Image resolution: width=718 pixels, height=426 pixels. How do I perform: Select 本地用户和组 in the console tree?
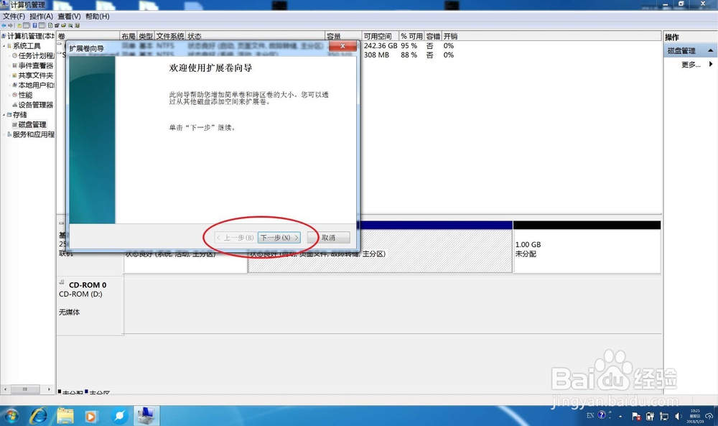pos(36,85)
